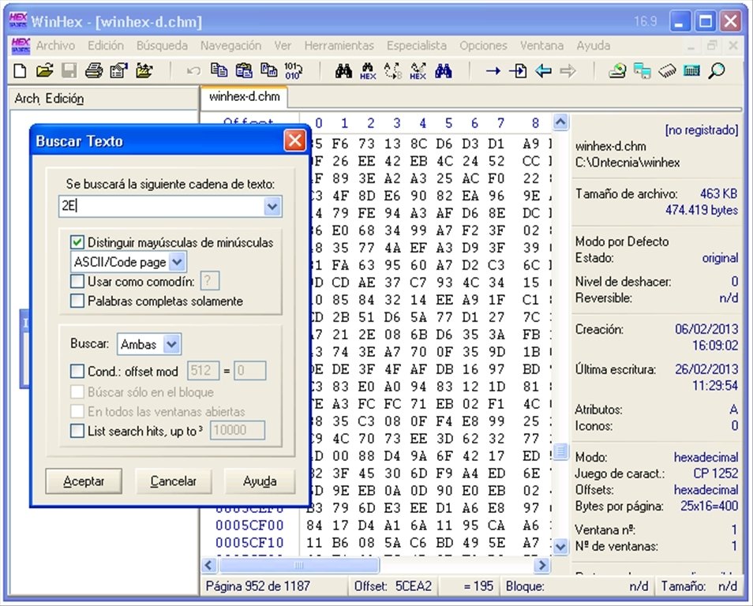Screen dimensions: 753x606
Task: Select the winhex-d.chm tab
Action: [x=245, y=96]
